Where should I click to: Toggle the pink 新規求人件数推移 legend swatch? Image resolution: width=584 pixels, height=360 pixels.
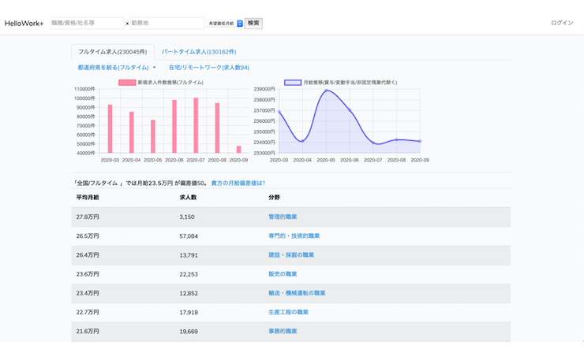point(126,83)
